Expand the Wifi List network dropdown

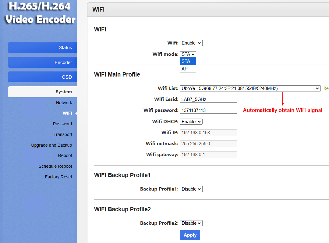(250, 88)
